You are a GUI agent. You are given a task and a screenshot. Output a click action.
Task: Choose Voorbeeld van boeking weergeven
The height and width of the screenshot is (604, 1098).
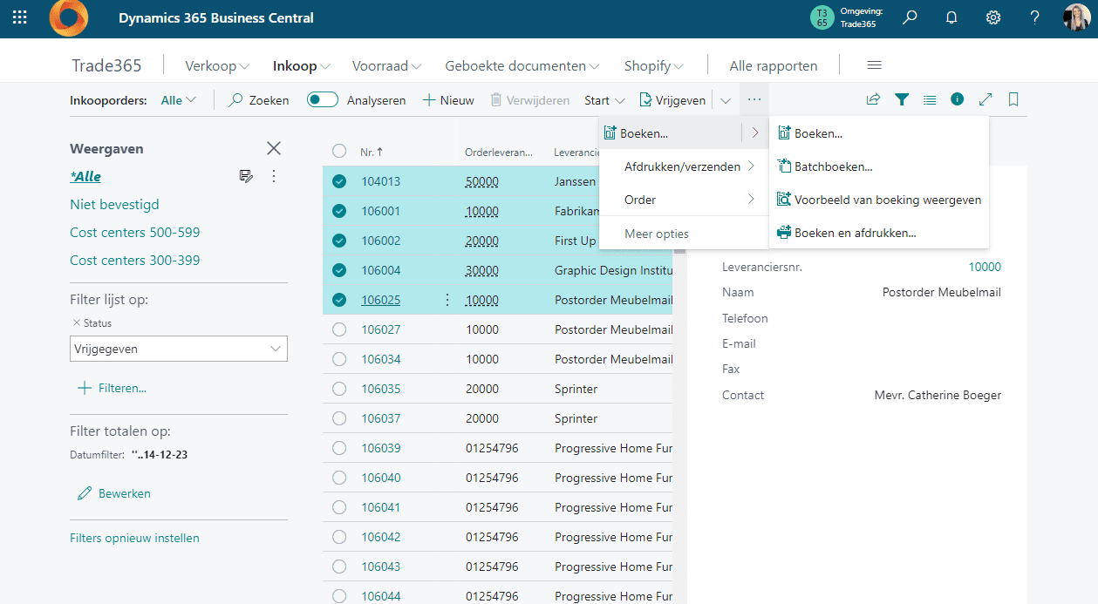[x=879, y=200]
